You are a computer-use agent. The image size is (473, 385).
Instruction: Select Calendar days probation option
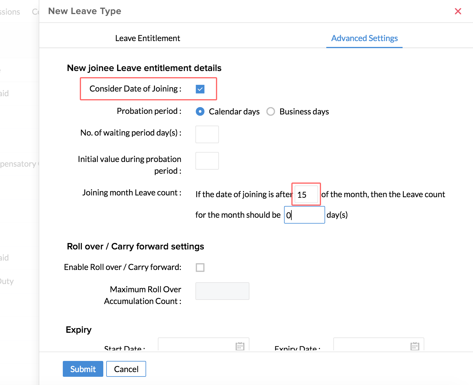200,112
